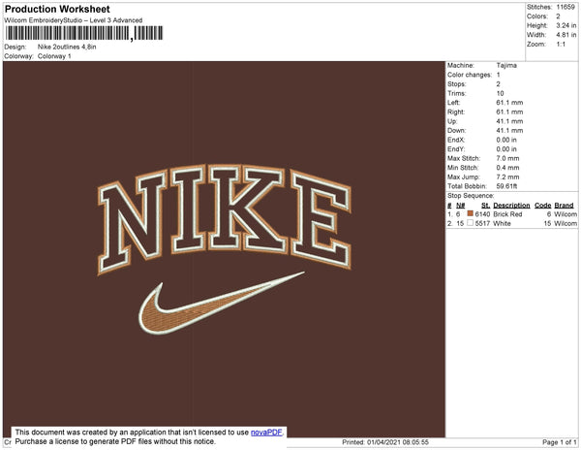
Task: Click the 'Max Jump:' value 7.2 mm
Action: pos(507,177)
